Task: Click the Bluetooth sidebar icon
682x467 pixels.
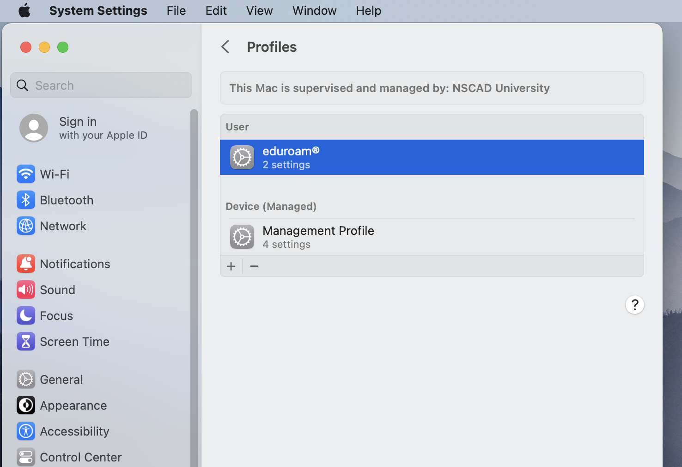Action: (26, 200)
